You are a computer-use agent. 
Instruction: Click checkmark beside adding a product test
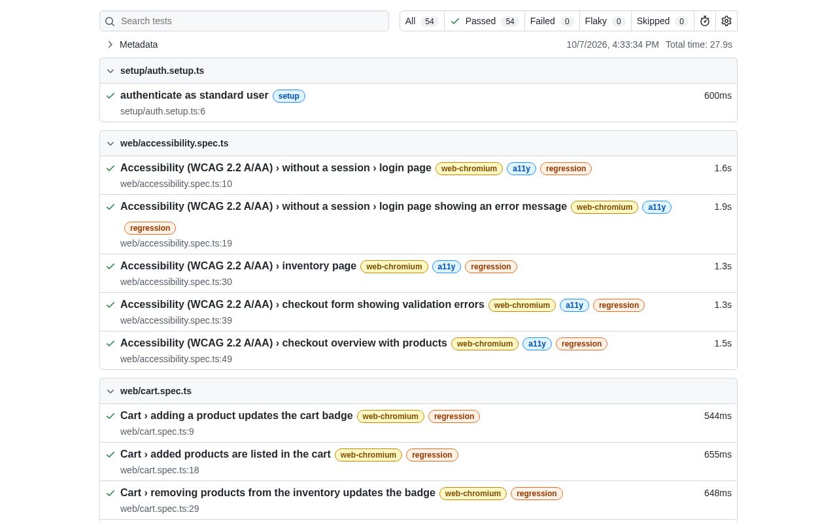(x=111, y=416)
